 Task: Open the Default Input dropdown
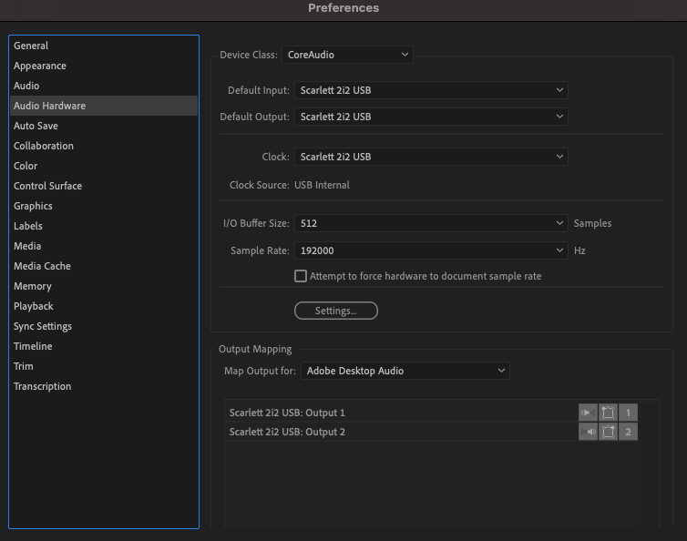(x=431, y=90)
